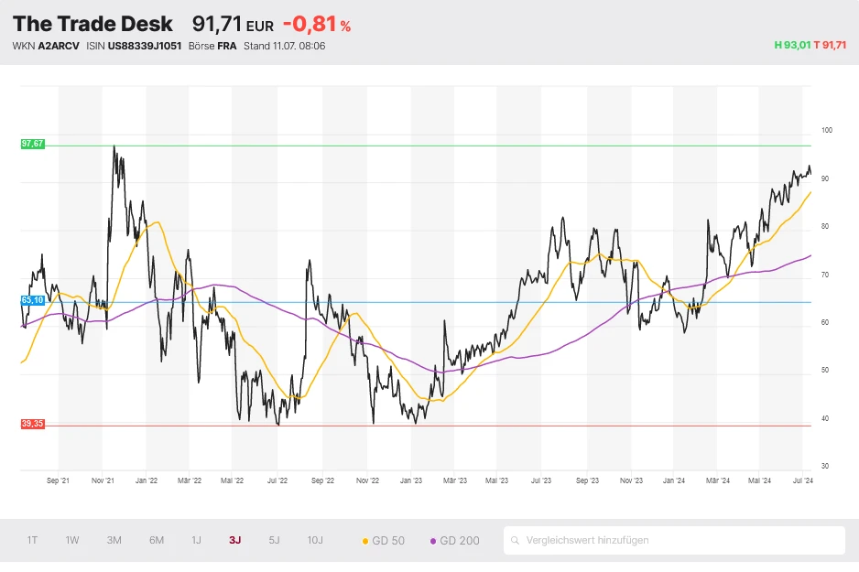Click the The Trade Desk title
Image resolution: width=859 pixels, height=572 pixels.
tap(92, 25)
